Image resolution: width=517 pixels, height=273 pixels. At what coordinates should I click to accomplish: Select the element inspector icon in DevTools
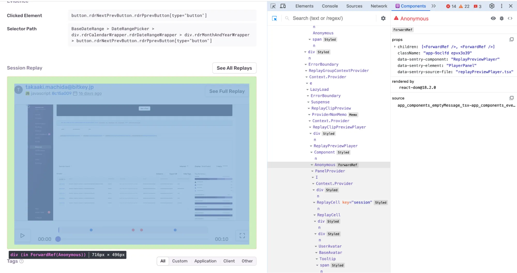click(x=273, y=6)
